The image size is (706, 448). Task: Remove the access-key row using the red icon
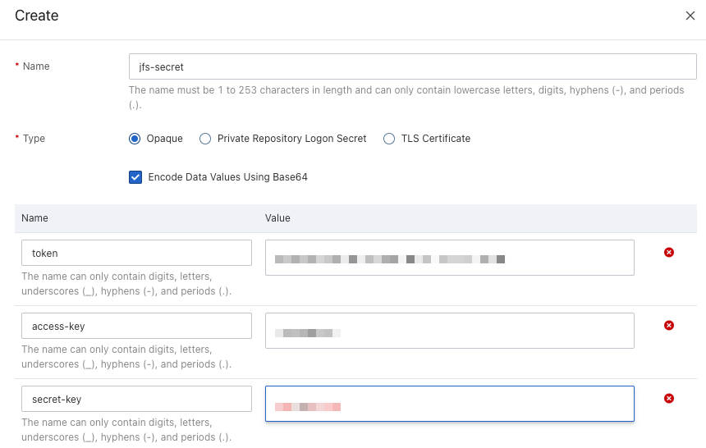(x=668, y=325)
